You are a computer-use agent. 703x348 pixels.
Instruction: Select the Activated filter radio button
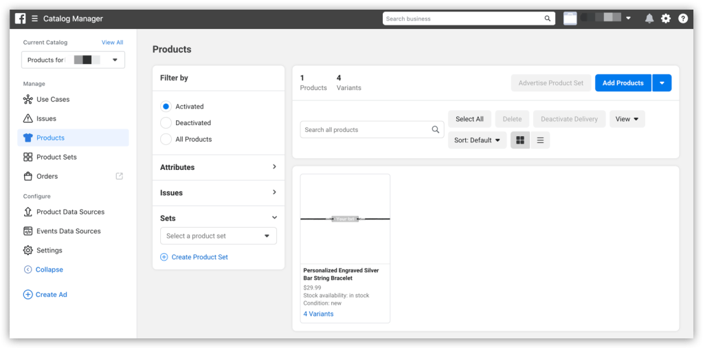point(166,107)
